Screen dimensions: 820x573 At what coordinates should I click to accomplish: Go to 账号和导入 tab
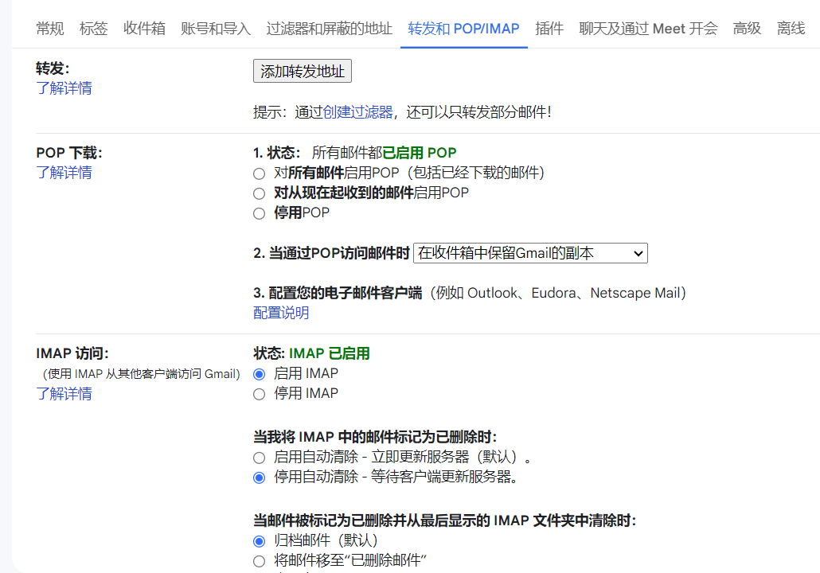tap(216, 29)
